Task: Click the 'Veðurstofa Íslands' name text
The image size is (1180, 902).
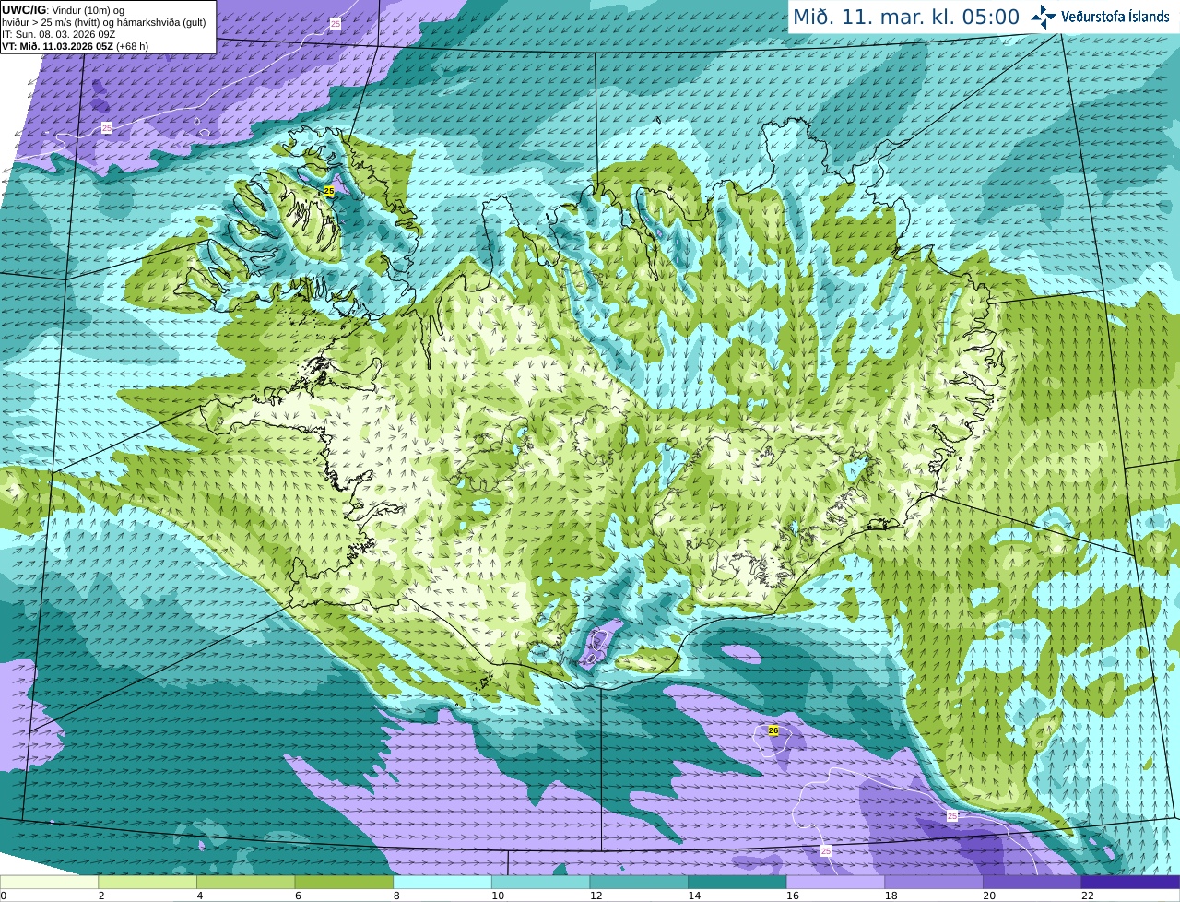Action: click(x=1115, y=16)
